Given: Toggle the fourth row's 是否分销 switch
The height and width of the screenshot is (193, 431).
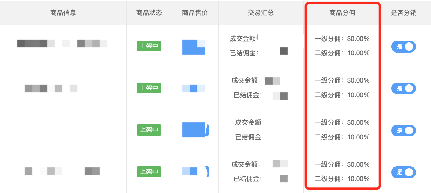Looking at the screenshot, I should [x=403, y=172].
